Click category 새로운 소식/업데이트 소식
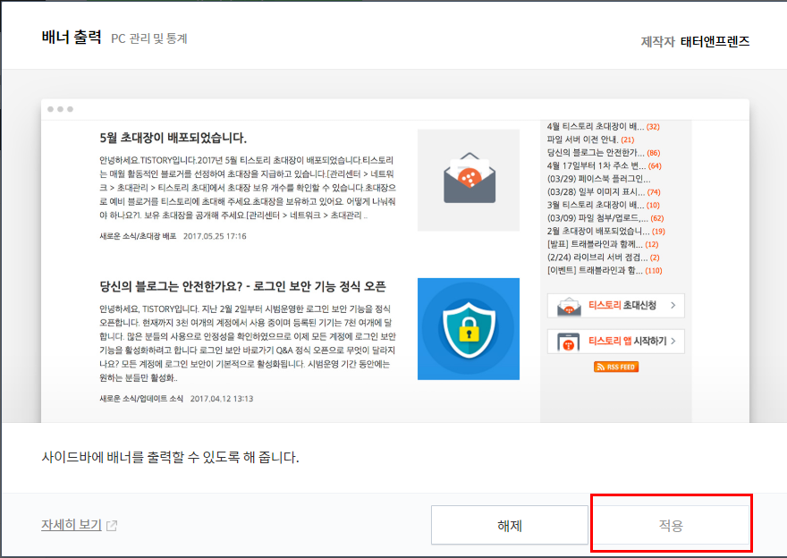 tap(141, 399)
